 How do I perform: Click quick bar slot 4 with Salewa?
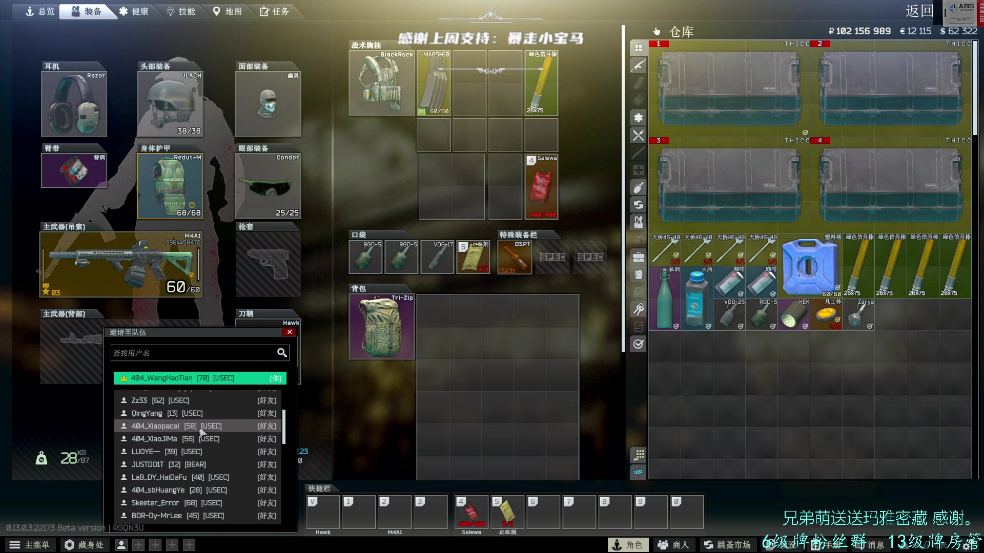[x=471, y=512]
